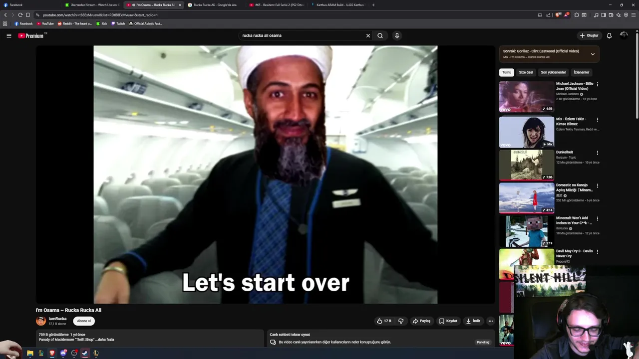Open Kick bookmark
Image resolution: width=639 pixels, height=359 pixels.
(x=101, y=23)
